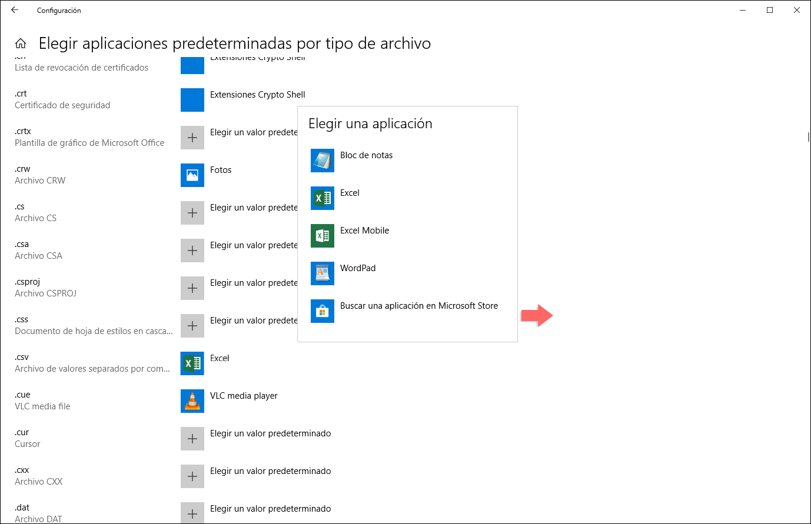Image resolution: width=811 pixels, height=524 pixels.
Task: Click 'VLC media file' description
Action: pyautogui.click(x=42, y=406)
